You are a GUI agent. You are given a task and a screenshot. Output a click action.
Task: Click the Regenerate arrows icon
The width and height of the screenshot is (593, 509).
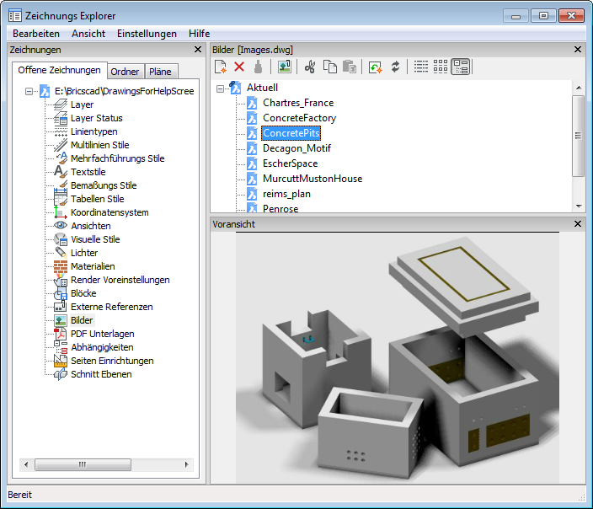click(395, 67)
